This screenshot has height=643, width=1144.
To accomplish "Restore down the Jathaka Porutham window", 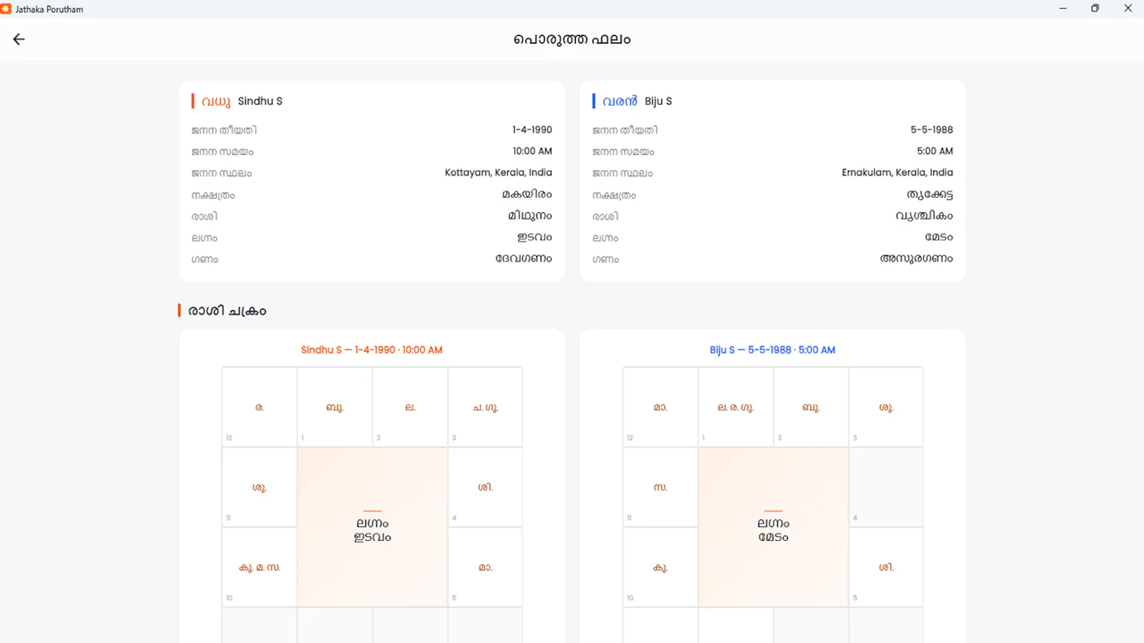I will (1095, 9).
